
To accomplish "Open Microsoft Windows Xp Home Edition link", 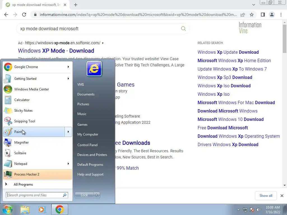I will point(234,60).
